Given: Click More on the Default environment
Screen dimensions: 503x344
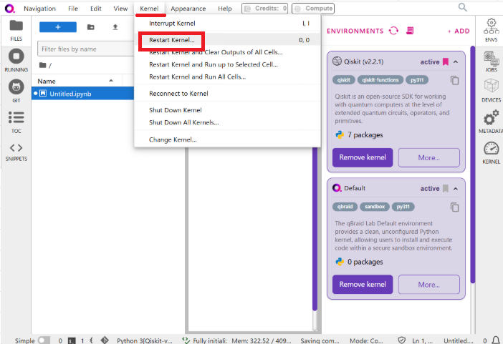Looking at the screenshot, I should (x=428, y=284).
